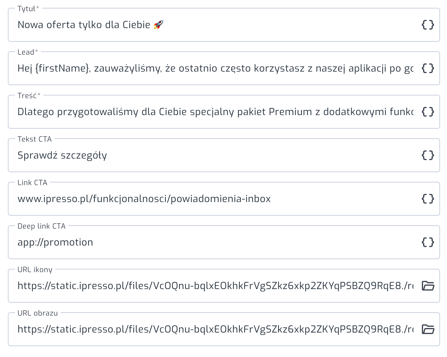447x357 pixels.
Task: Click the 'Sprawdź szczegóły' Tekst CTA field
Action: pyautogui.click(x=215, y=155)
